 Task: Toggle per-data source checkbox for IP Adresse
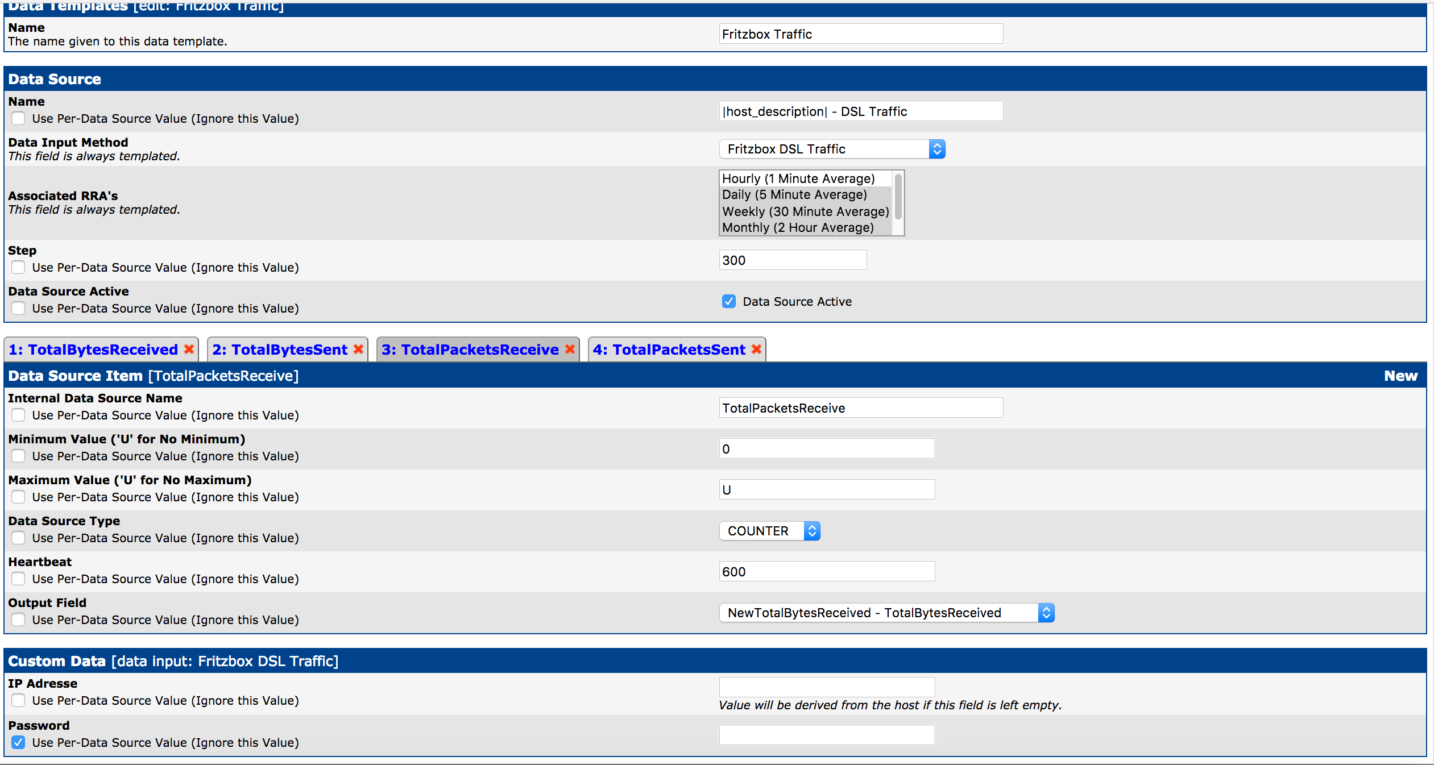[x=18, y=700]
